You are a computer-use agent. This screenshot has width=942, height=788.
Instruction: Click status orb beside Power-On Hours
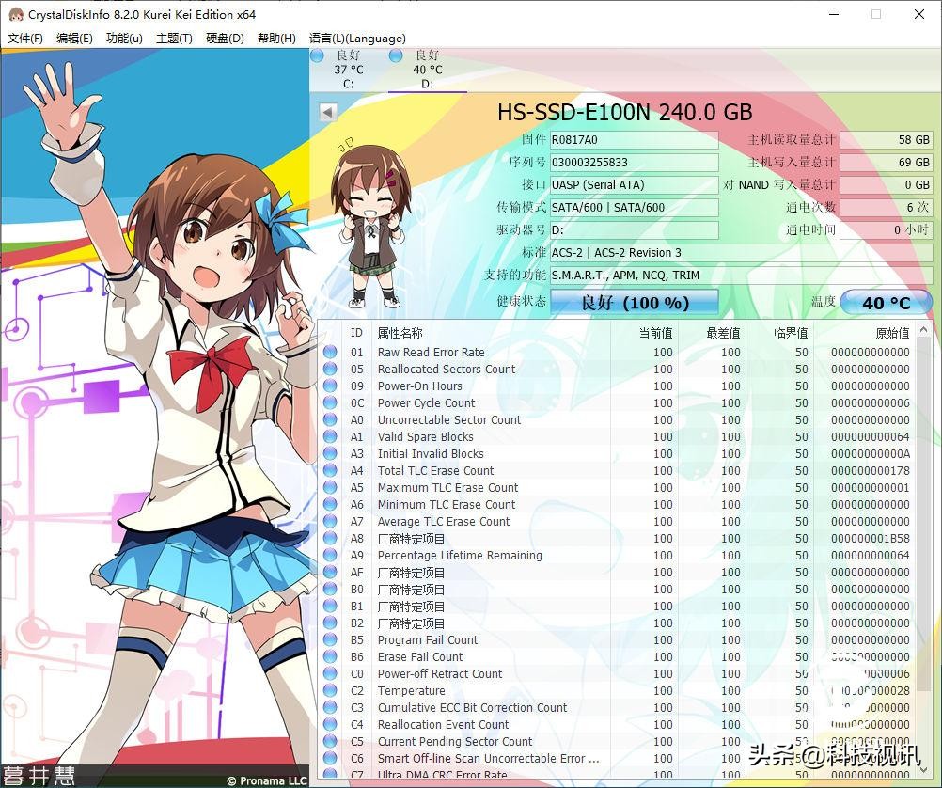330,386
